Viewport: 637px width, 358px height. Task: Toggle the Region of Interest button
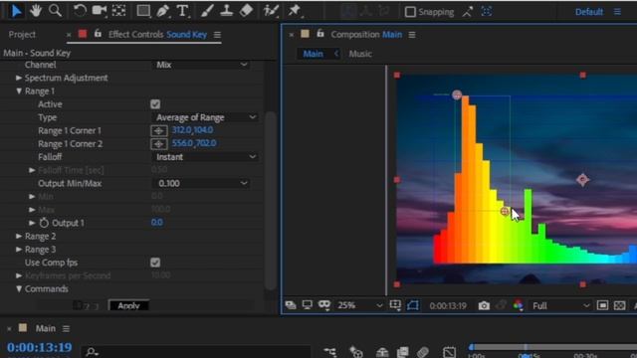pyautogui.click(x=602, y=305)
